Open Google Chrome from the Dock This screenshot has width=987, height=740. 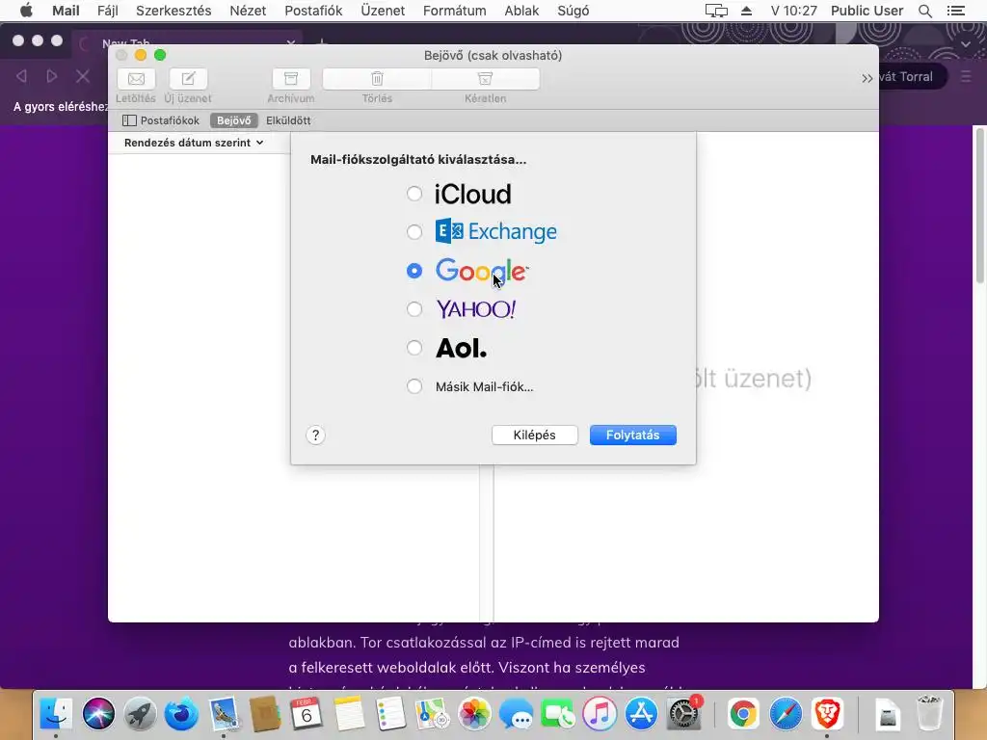(743, 714)
